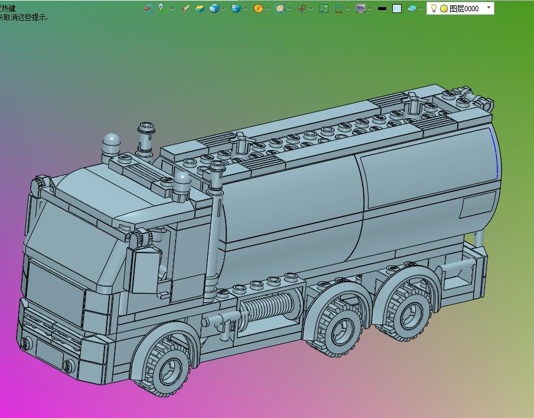
Task: Select the brush/paint tool icon
Action: pos(185,8)
